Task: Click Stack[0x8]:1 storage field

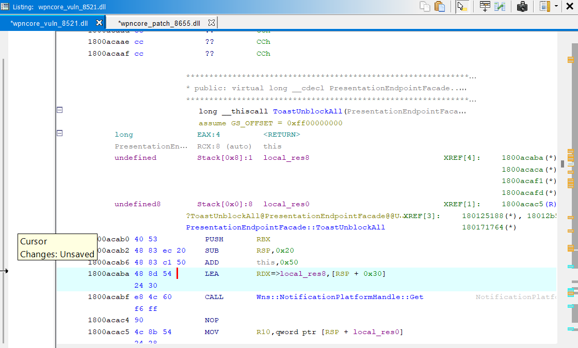Action: (x=225, y=158)
